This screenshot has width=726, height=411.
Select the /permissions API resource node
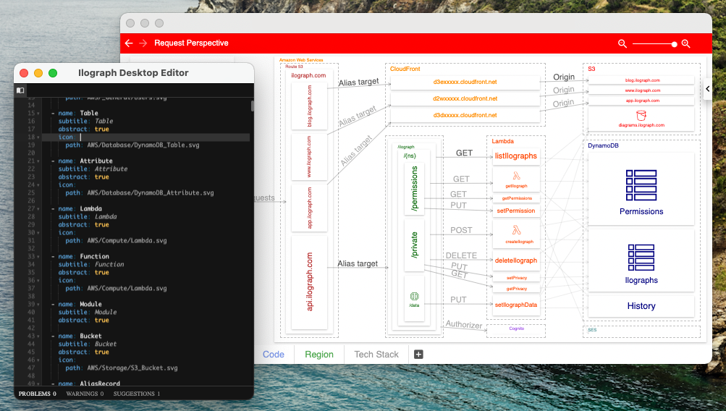[x=415, y=188]
